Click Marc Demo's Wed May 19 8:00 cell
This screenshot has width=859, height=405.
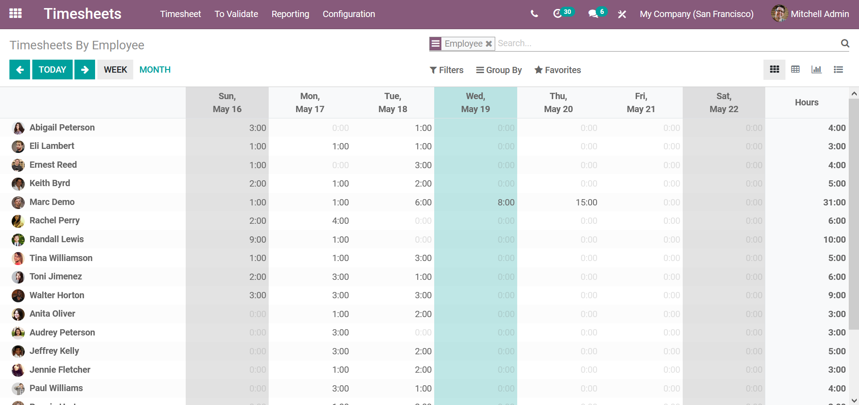click(x=475, y=202)
